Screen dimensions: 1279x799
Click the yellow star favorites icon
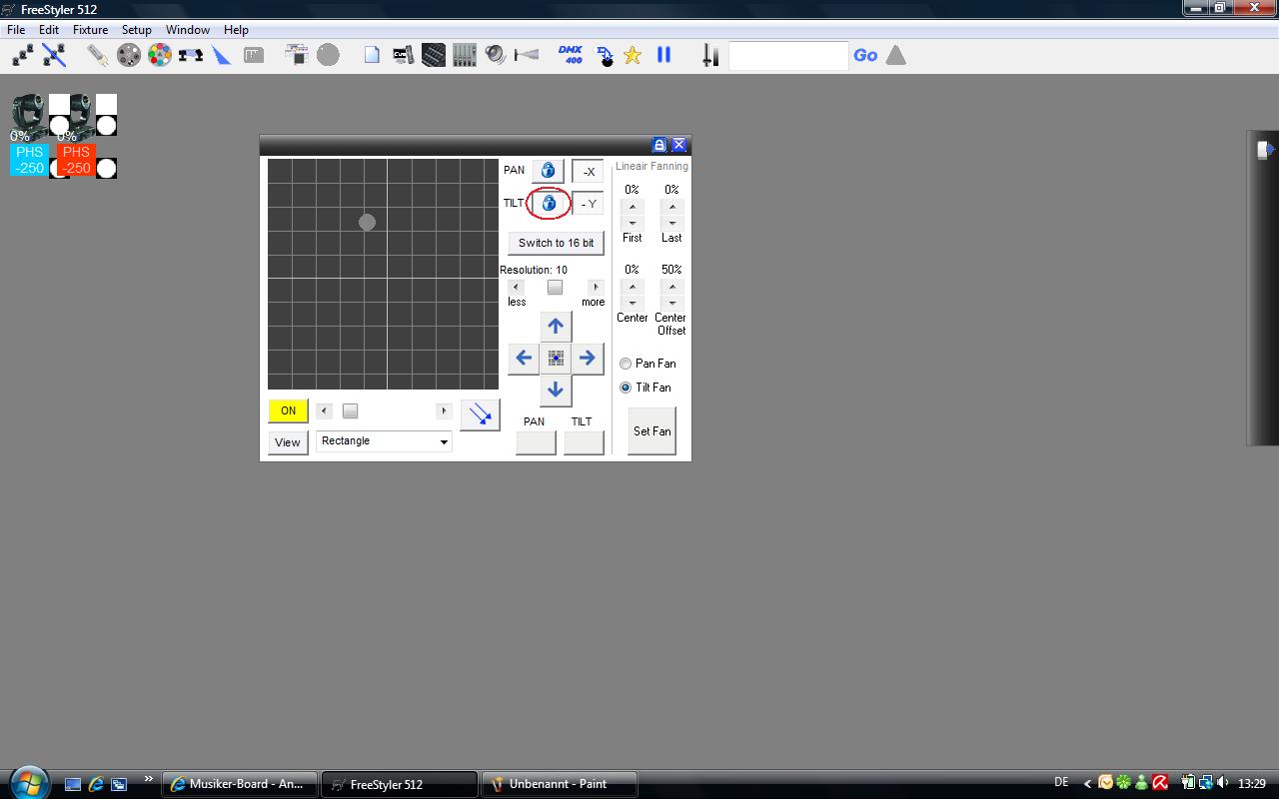point(633,56)
